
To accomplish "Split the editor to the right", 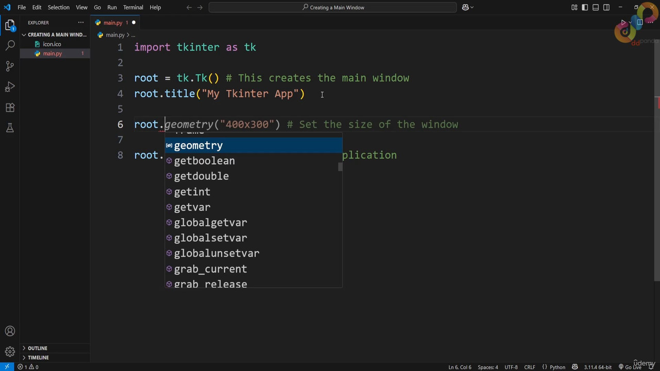I will pos(640,23).
